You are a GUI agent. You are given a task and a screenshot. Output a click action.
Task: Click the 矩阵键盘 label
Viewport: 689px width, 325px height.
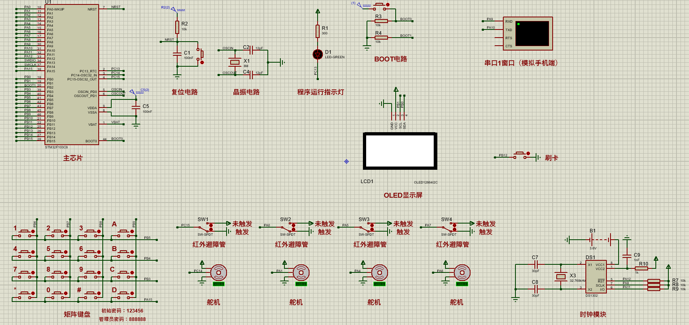pyautogui.click(x=77, y=314)
